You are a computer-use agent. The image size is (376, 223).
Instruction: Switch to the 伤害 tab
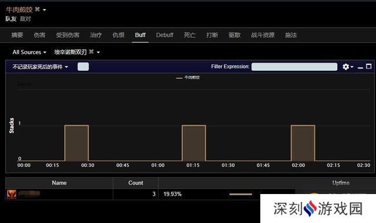[x=39, y=35]
